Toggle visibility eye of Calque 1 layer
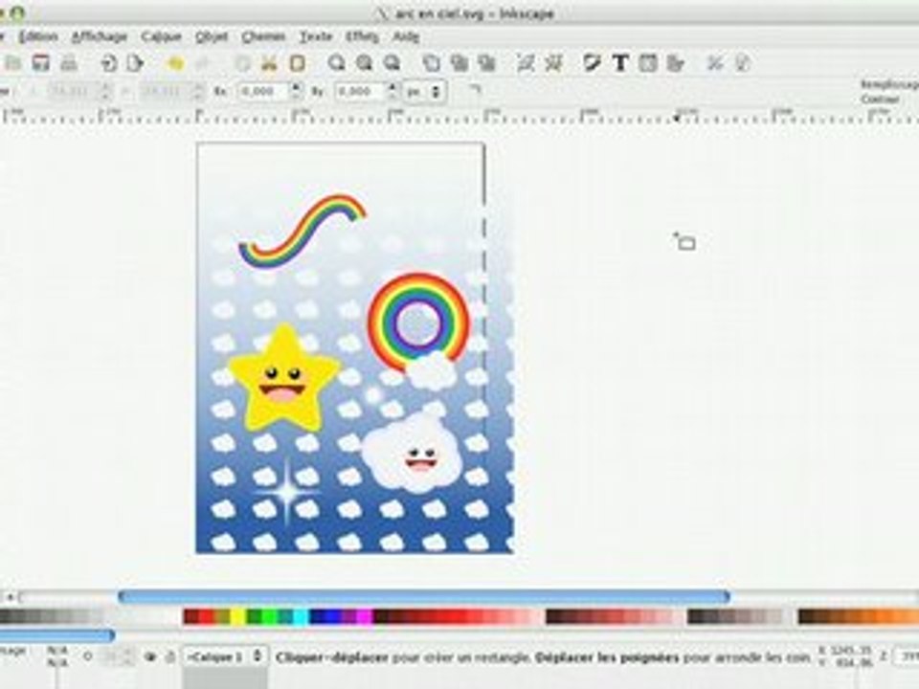The image size is (919, 689). pyautogui.click(x=150, y=657)
